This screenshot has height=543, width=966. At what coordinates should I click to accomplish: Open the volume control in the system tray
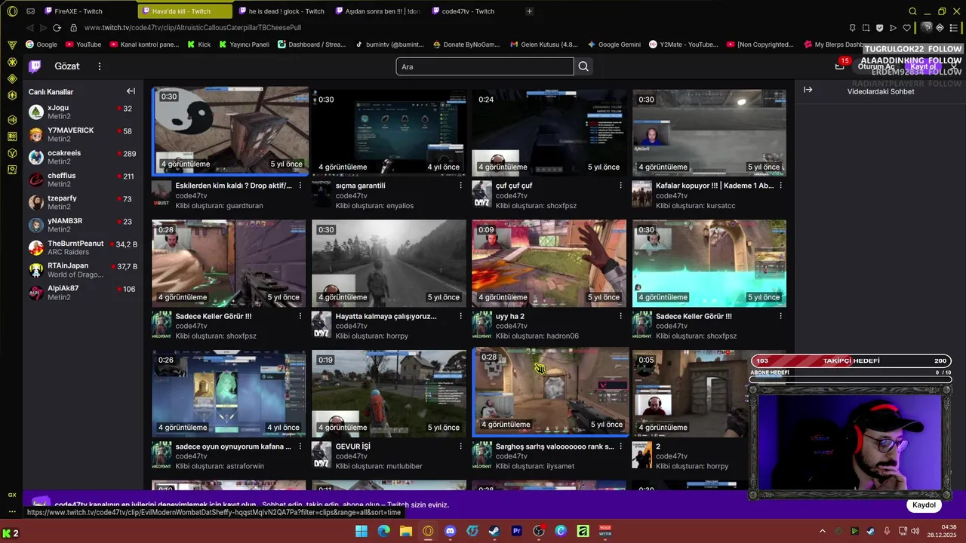915,531
